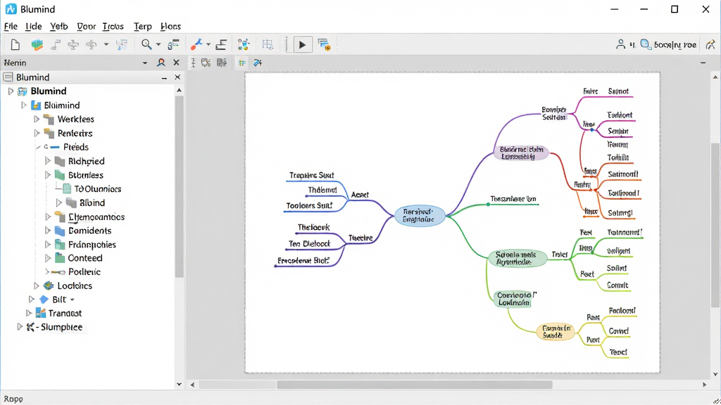The image size is (721, 405).
Task: Select the Slumpbtee tree item
Action: 61,327
